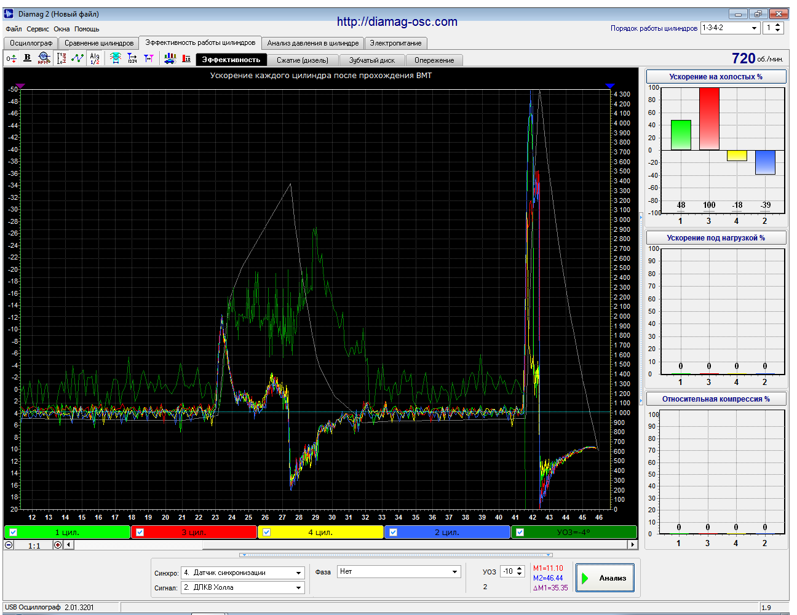Open the Сервис menu

pyautogui.click(x=38, y=29)
